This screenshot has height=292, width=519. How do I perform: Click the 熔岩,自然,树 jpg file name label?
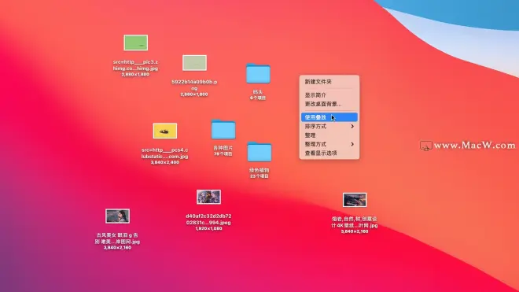355,222
